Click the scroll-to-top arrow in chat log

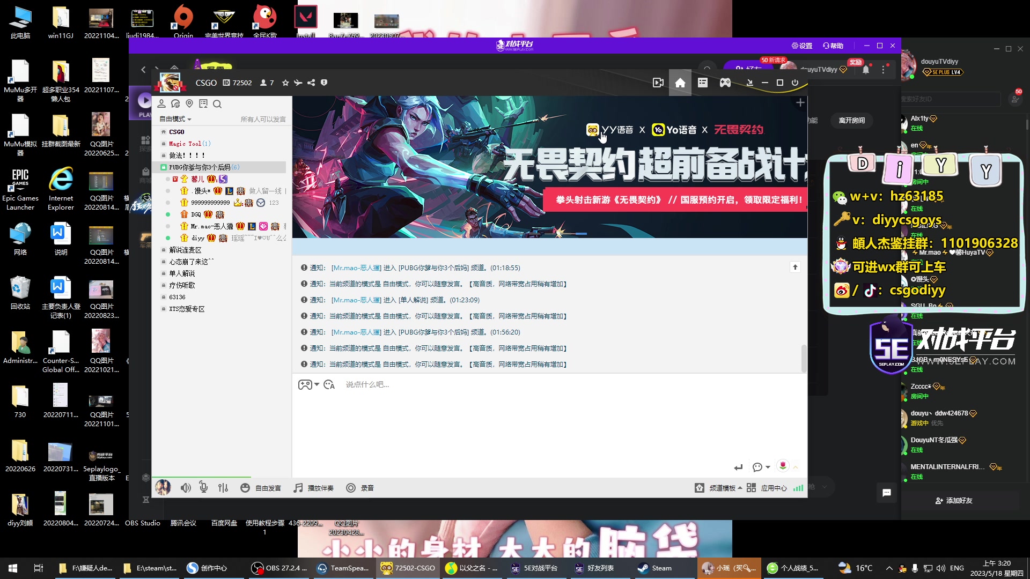tap(795, 267)
